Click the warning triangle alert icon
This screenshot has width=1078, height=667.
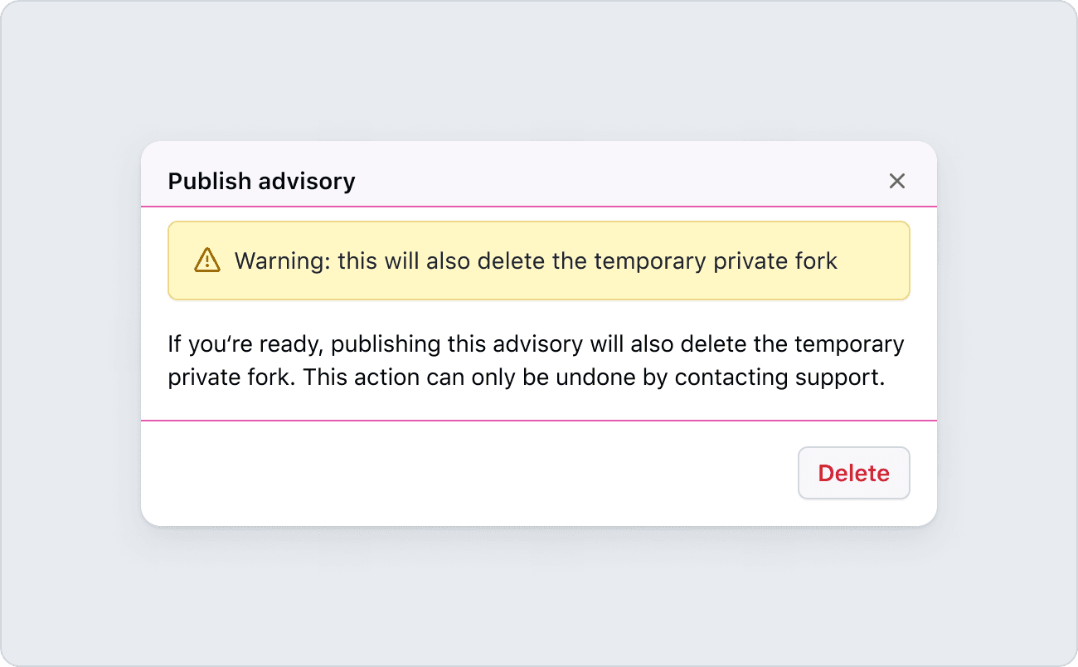click(206, 260)
